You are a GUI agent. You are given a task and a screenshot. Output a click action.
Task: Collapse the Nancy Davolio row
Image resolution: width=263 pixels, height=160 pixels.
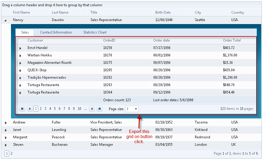point(6,20)
